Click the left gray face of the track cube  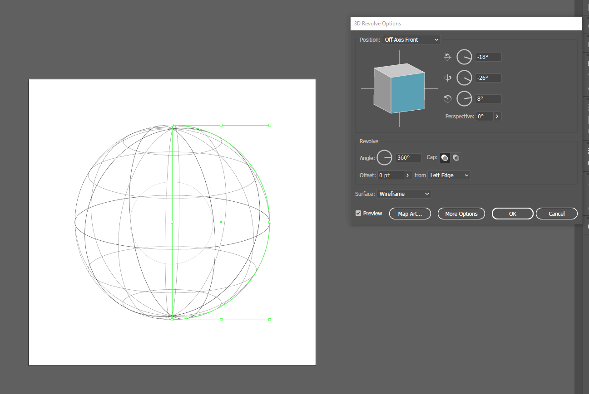click(x=382, y=90)
